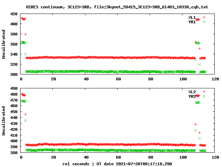Screen dimensions: 222x167
Task: Select the XL1 legend label
Action: (192, 17)
